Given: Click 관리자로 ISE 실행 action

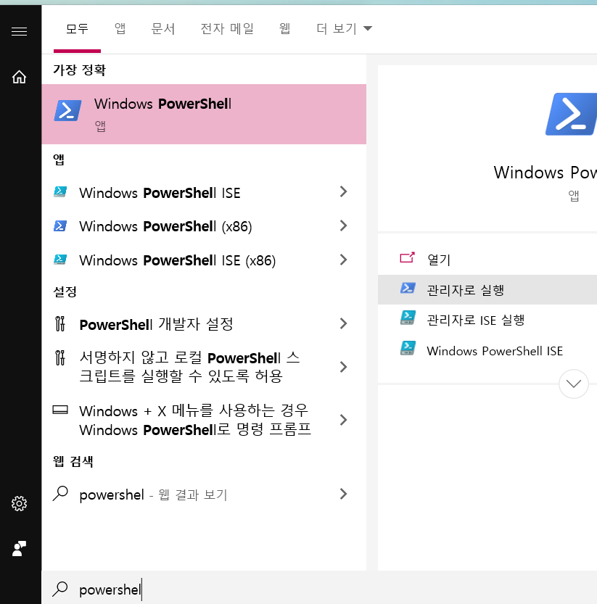Looking at the screenshot, I should coord(487,320).
